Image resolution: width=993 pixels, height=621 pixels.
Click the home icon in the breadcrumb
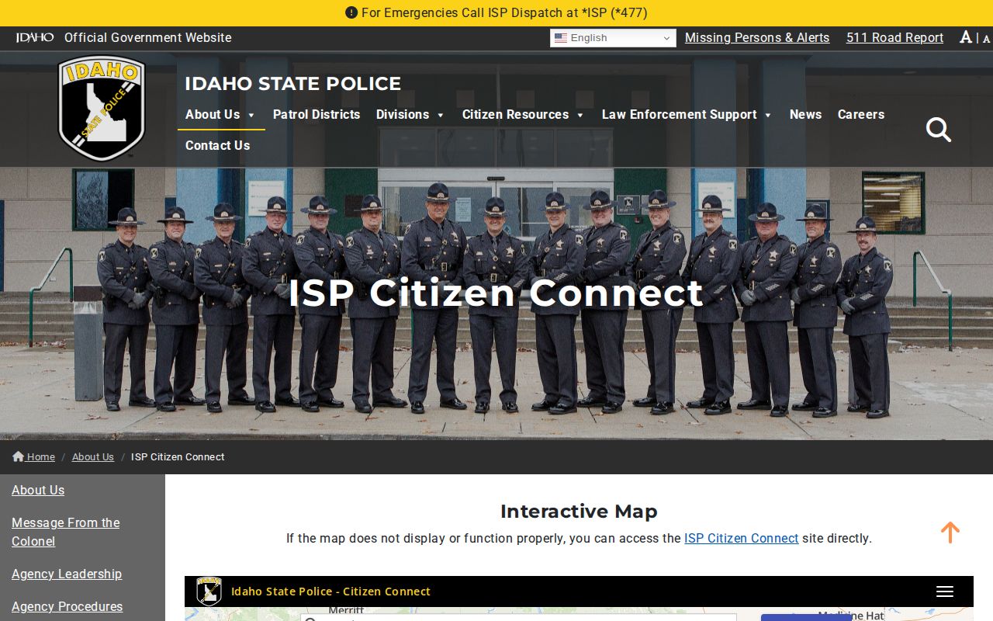pos(19,456)
